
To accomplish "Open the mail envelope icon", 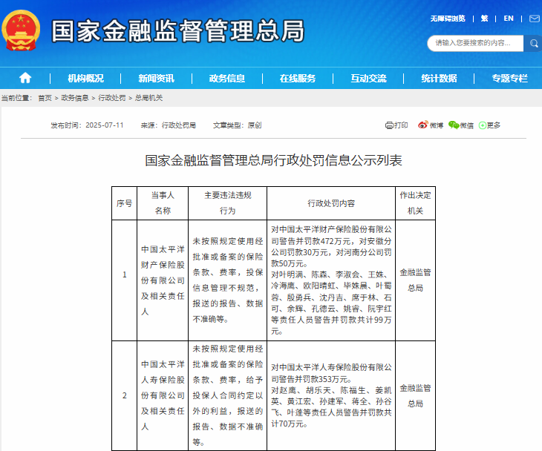I will [535, 19].
